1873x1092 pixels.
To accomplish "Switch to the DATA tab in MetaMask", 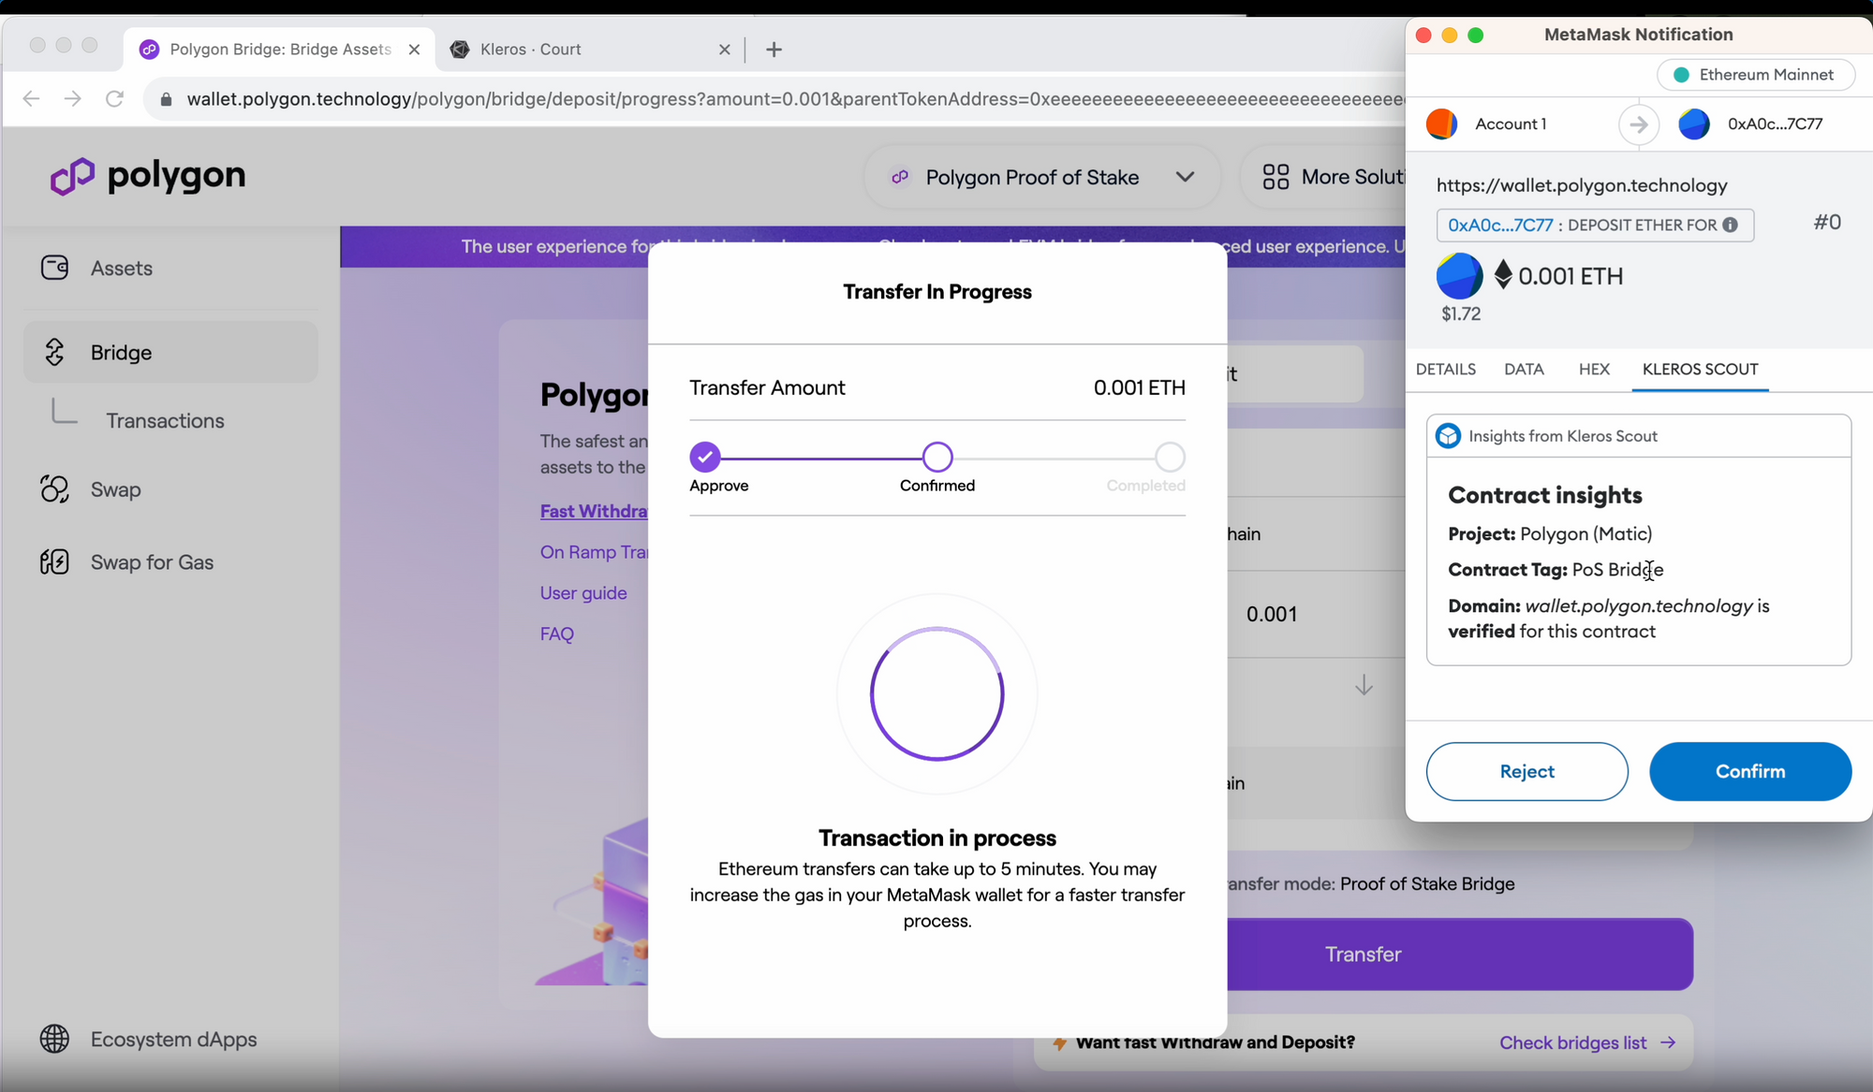I will point(1524,369).
